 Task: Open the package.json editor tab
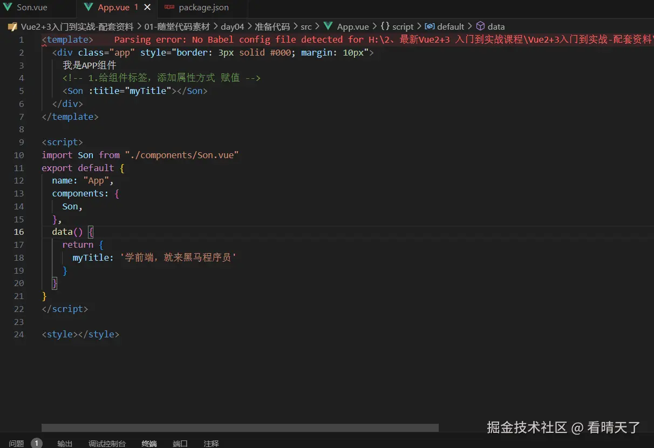(203, 8)
